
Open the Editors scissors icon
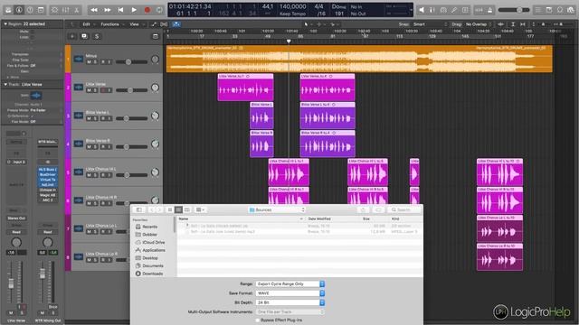pos(77,10)
